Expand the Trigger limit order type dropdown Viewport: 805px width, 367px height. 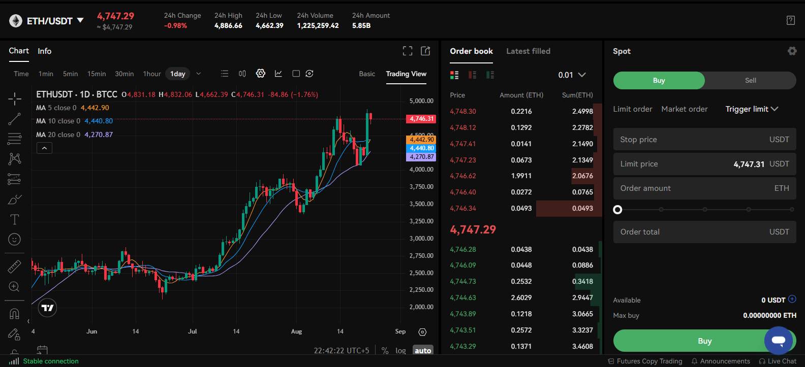pyautogui.click(x=752, y=109)
